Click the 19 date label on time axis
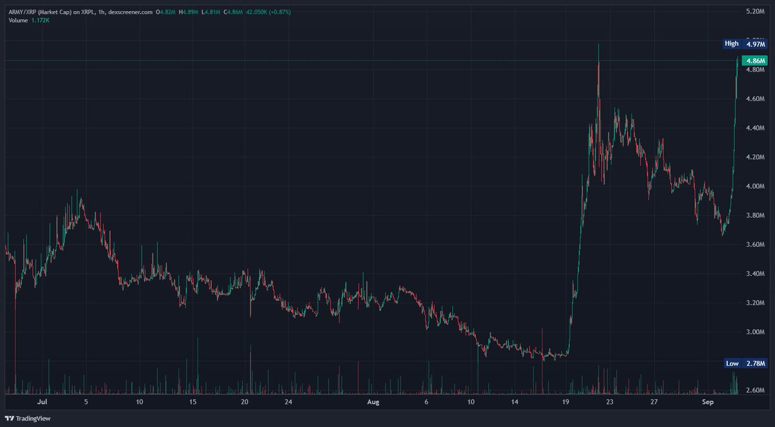This screenshot has height=427, width=775. coord(566,401)
